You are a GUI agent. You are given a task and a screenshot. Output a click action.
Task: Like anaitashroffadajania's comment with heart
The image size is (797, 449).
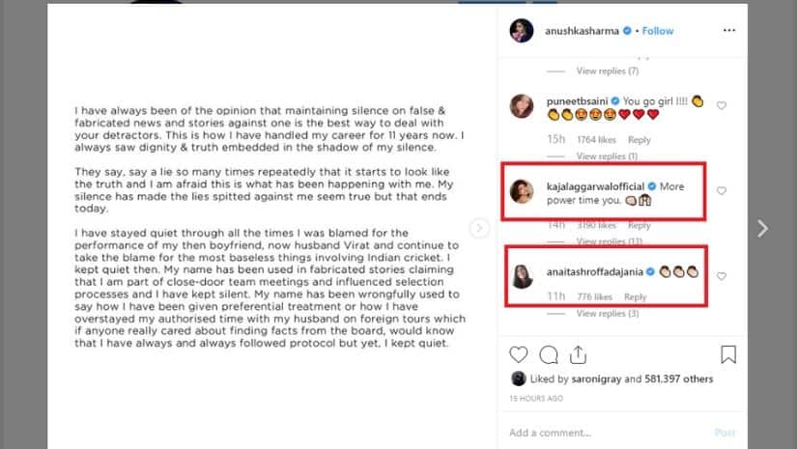click(x=722, y=276)
